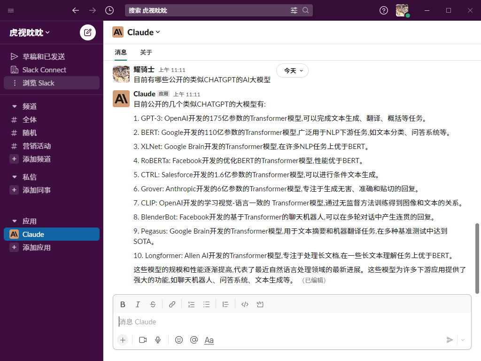Open the hamburger menu in title bar
Screen dimensions: 481x361
click(11, 10)
